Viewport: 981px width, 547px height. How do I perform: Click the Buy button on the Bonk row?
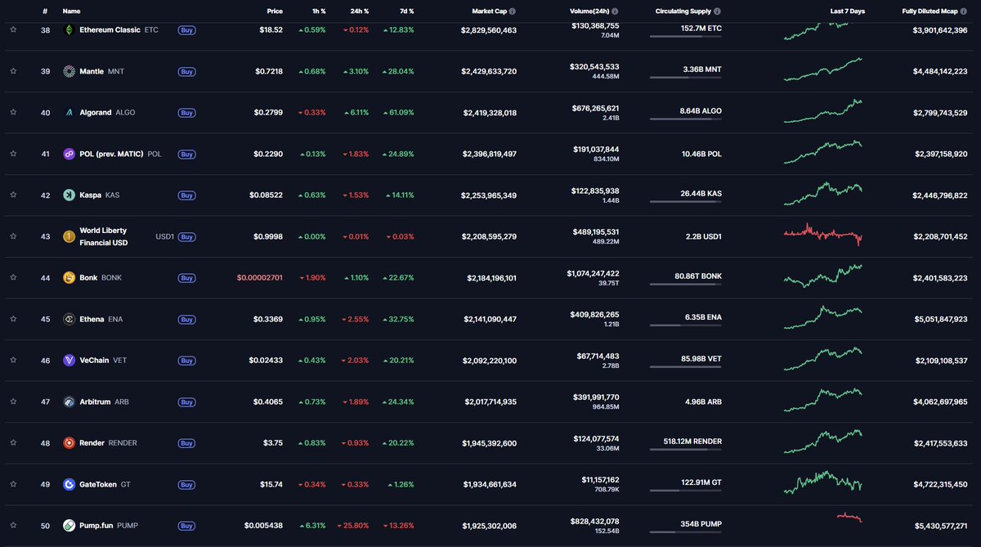coord(187,278)
